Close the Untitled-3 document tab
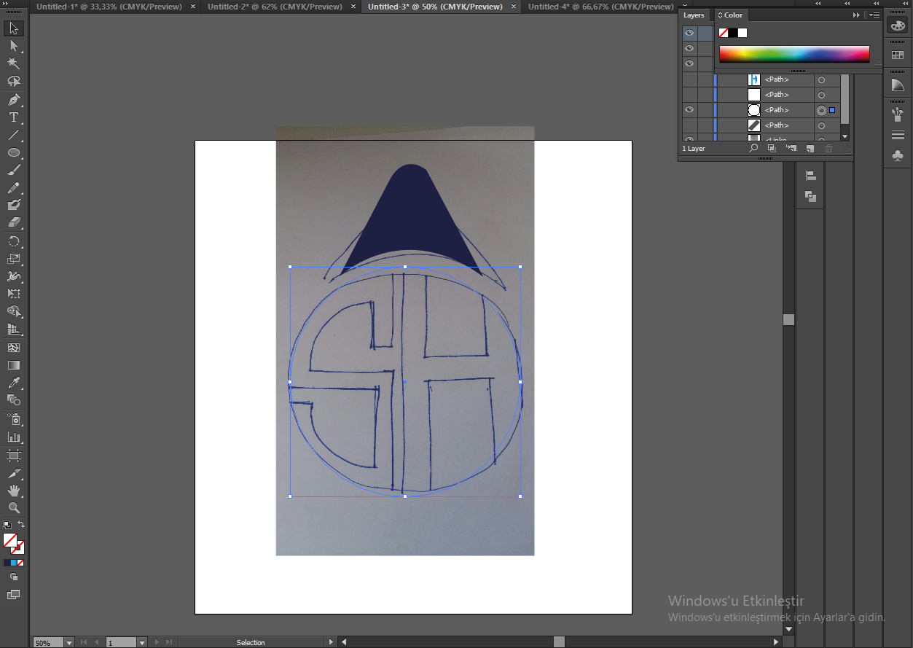The image size is (913, 648). [x=512, y=7]
